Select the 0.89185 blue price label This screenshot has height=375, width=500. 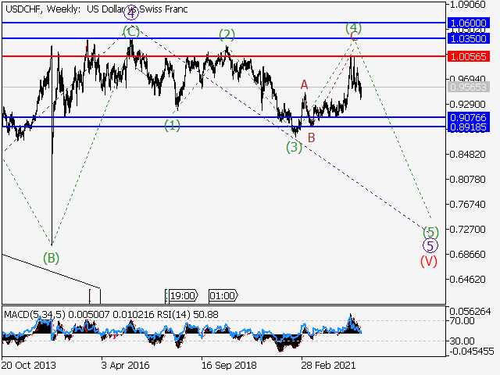point(468,127)
